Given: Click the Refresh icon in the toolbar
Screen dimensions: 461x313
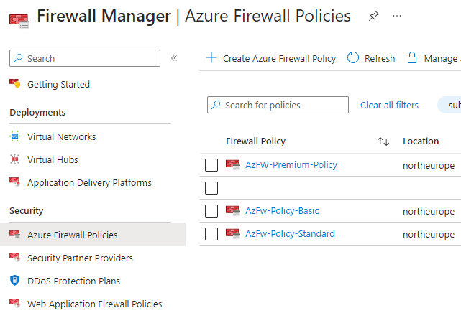Looking at the screenshot, I should coord(353,58).
